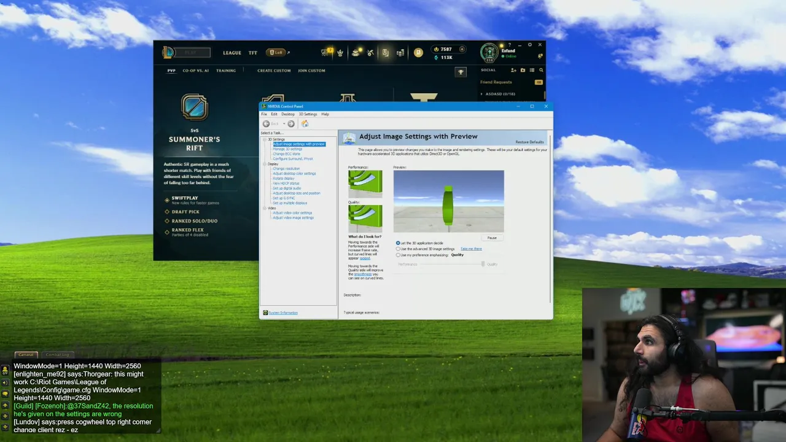Select the PVP tab in League client

point(171,71)
